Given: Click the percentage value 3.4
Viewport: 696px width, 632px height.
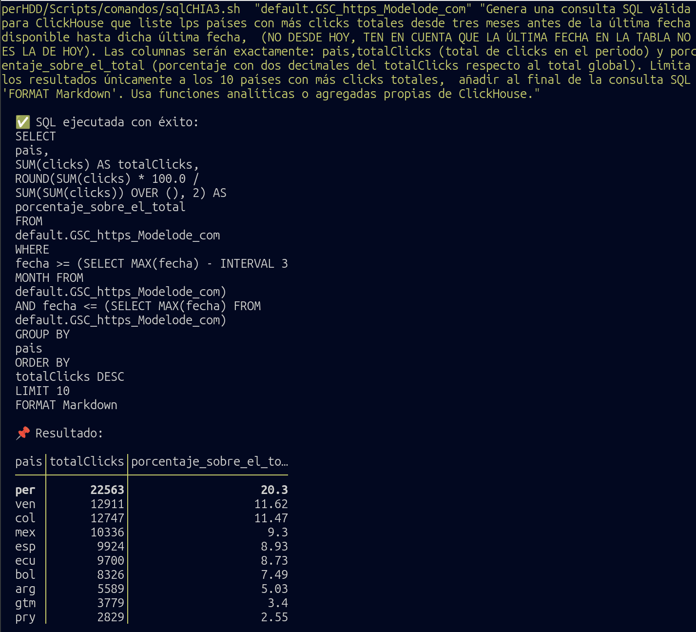Looking at the screenshot, I should coord(278,603).
